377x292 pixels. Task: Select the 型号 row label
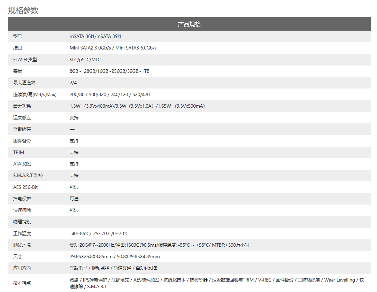[x=17, y=36]
